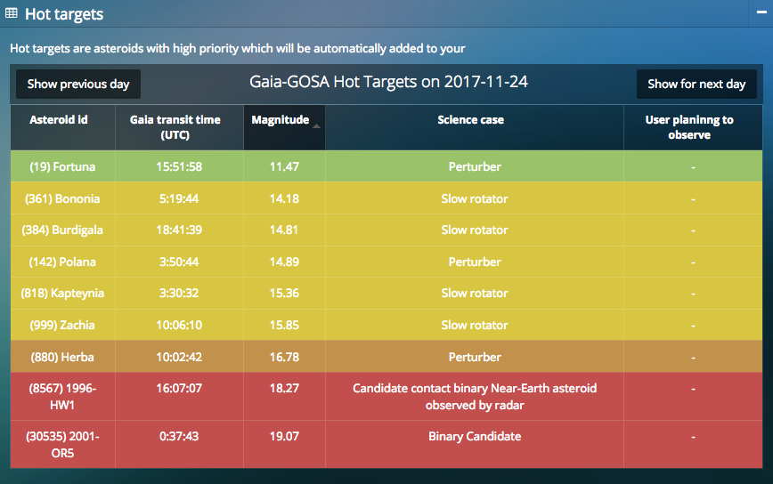The height and width of the screenshot is (484, 773).
Task: Click transit time 0:37:43
Action: (179, 436)
